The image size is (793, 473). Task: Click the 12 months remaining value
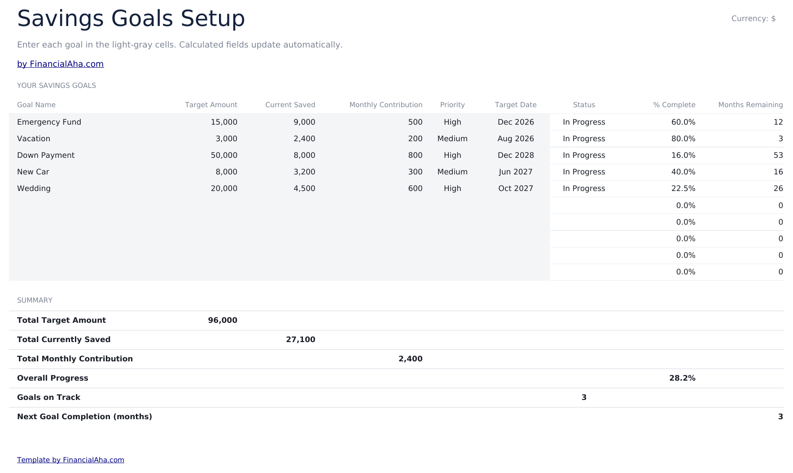[778, 122]
